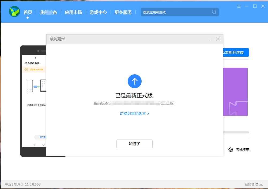
Task: Click the blue update arrow icon
Action: tap(135, 81)
